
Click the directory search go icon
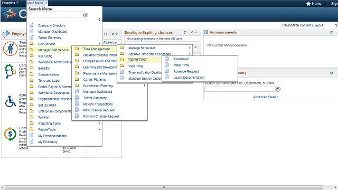tap(278, 89)
